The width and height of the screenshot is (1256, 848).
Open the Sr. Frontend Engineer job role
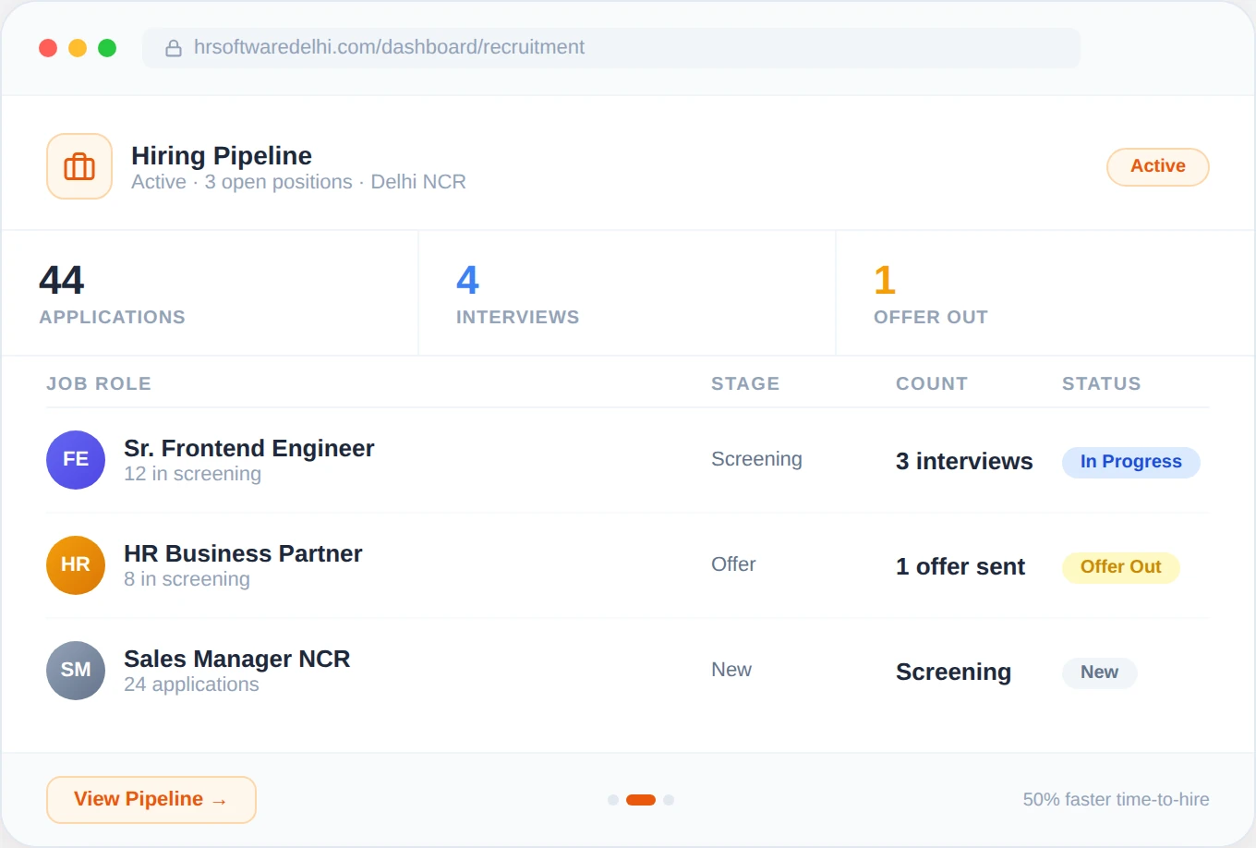248,448
